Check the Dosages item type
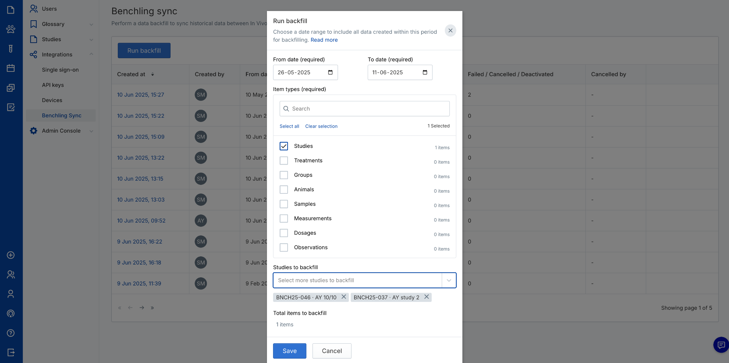Viewport: 729px width, 363px height. (x=284, y=233)
